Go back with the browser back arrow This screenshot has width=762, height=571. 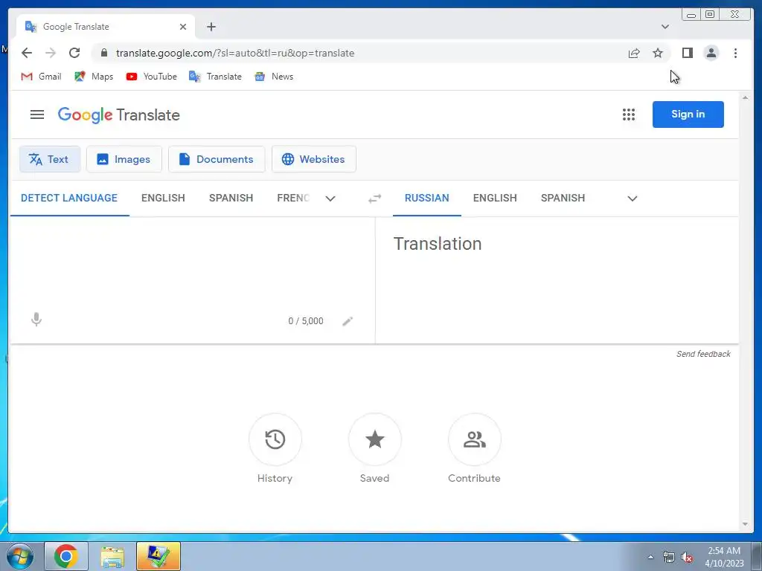tap(27, 53)
